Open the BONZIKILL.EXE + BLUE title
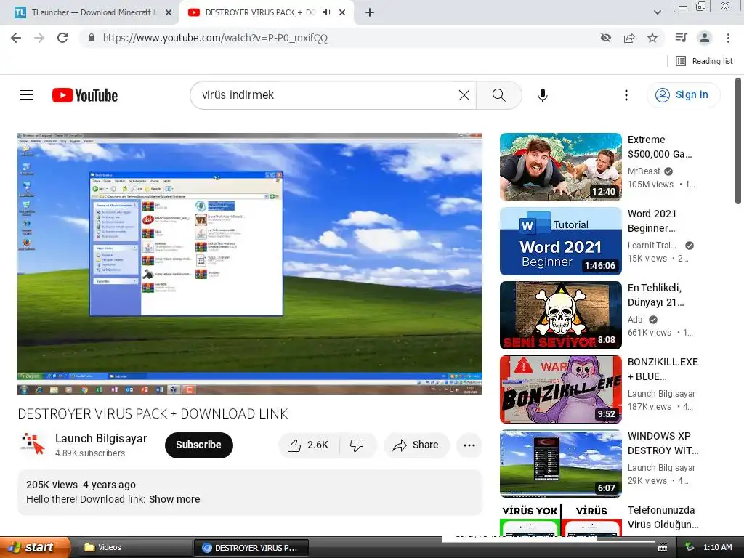The width and height of the screenshot is (744, 558). 663,368
